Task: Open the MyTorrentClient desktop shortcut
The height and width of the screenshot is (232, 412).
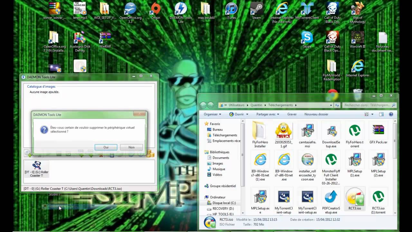Action: [x=307, y=11]
